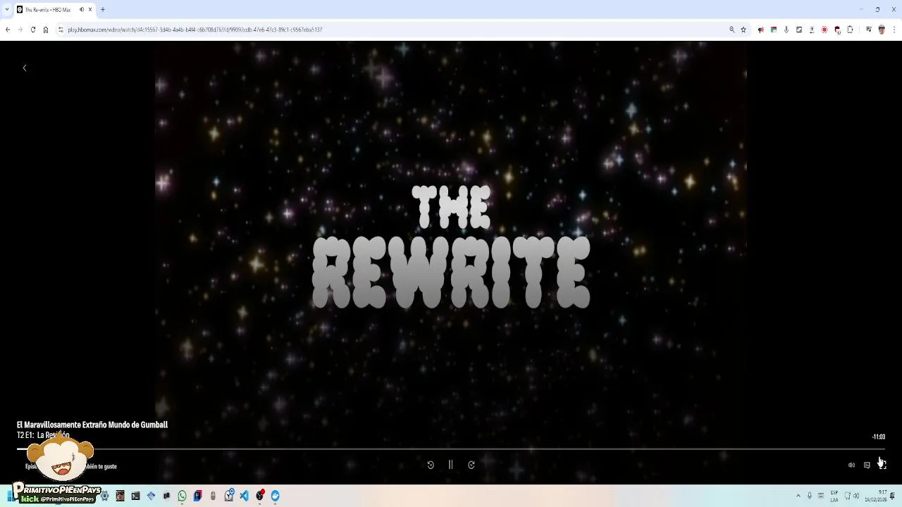902x507 pixels.
Task: Open the Windows notifications bell
Action: (893, 496)
